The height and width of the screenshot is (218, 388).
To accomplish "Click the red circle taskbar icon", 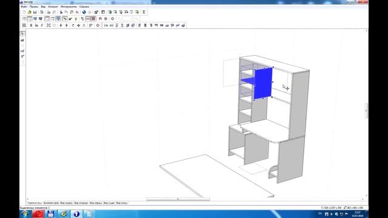I will point(38,214).
